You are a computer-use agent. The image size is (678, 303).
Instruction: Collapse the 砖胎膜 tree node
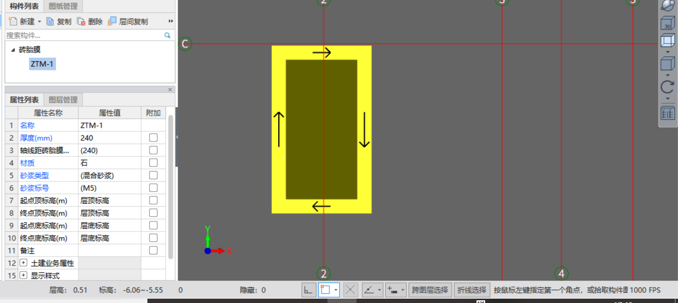coord(13,50)
